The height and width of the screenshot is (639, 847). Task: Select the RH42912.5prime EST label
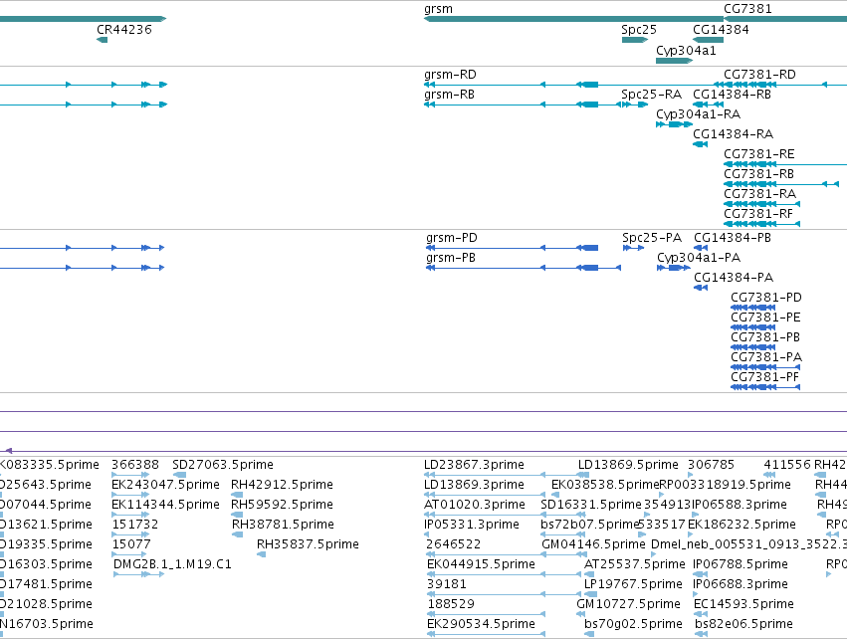(282, 485)
